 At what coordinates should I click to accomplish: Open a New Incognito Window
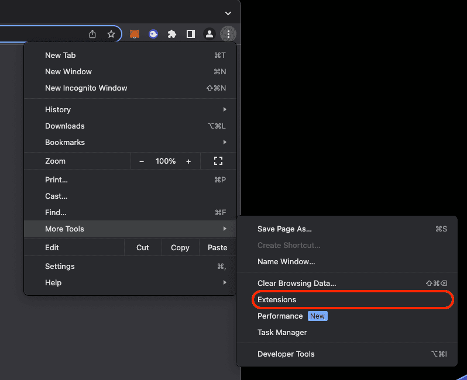(130, 88)
